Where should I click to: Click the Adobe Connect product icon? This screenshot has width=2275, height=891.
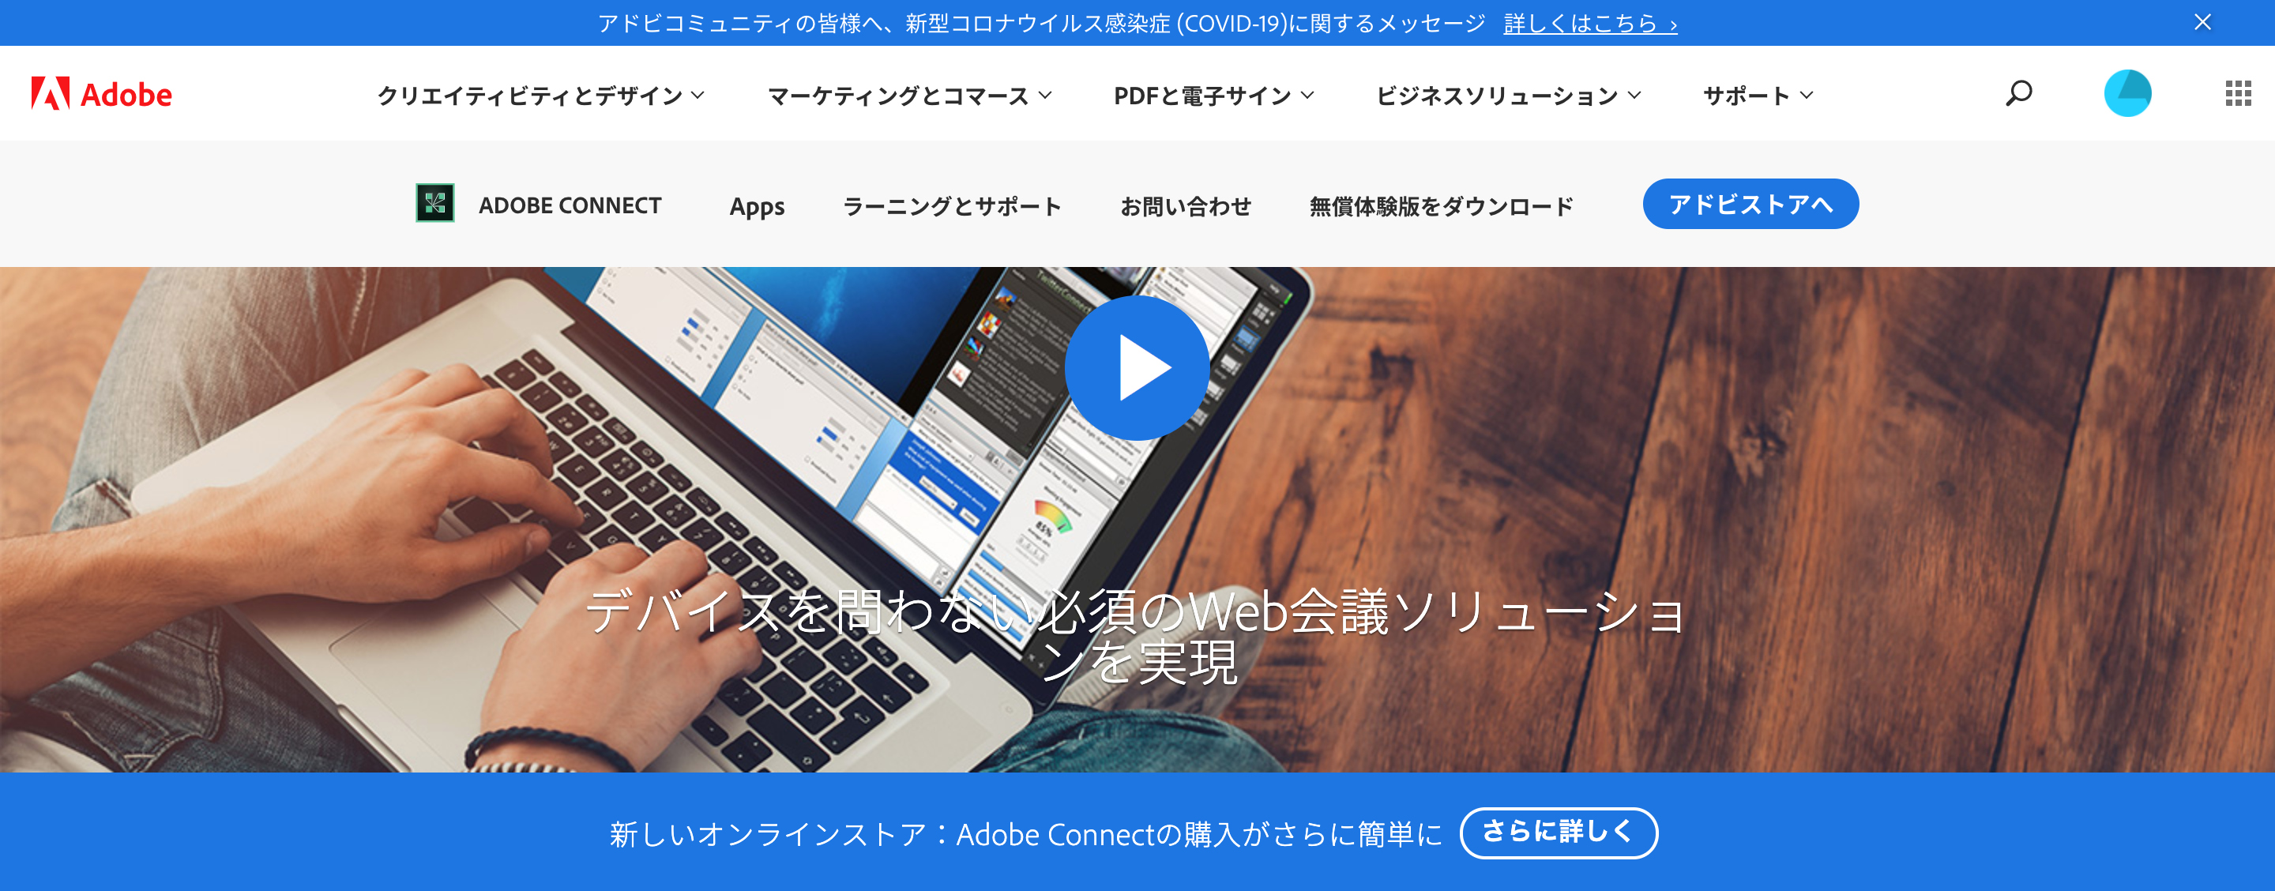(435, 203)
